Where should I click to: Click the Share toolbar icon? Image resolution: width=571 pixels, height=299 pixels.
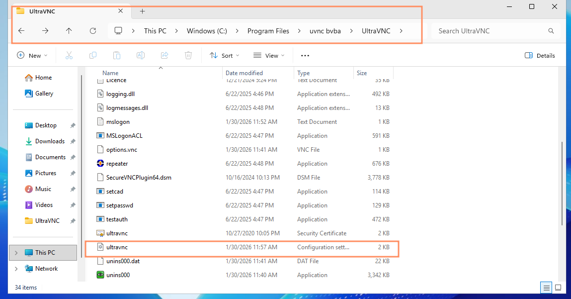(164, 56)
